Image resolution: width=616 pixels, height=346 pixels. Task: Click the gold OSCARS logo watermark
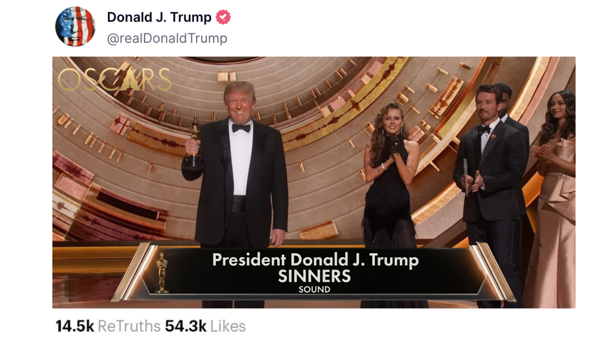(115, 79)
